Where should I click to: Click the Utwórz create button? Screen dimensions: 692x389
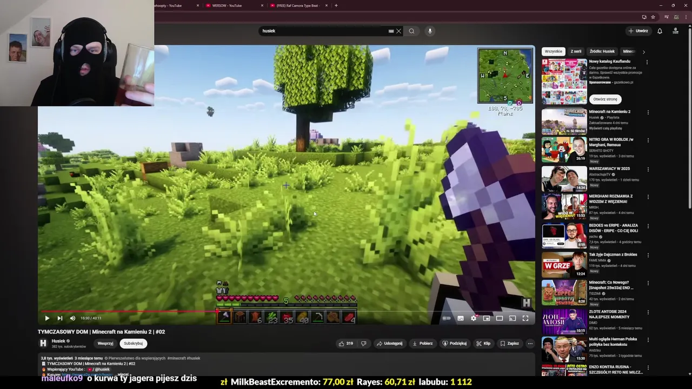point(638,31)
